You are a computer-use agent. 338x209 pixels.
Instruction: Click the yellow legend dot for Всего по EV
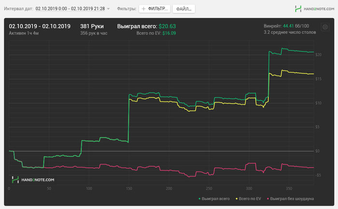click(x=237, y=199)
